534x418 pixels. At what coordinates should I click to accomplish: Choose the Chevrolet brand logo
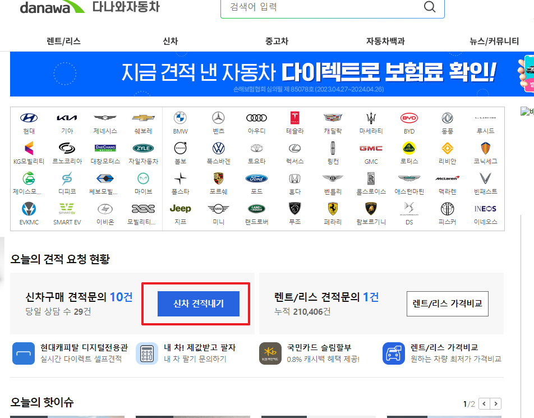(x=143, y=118)
